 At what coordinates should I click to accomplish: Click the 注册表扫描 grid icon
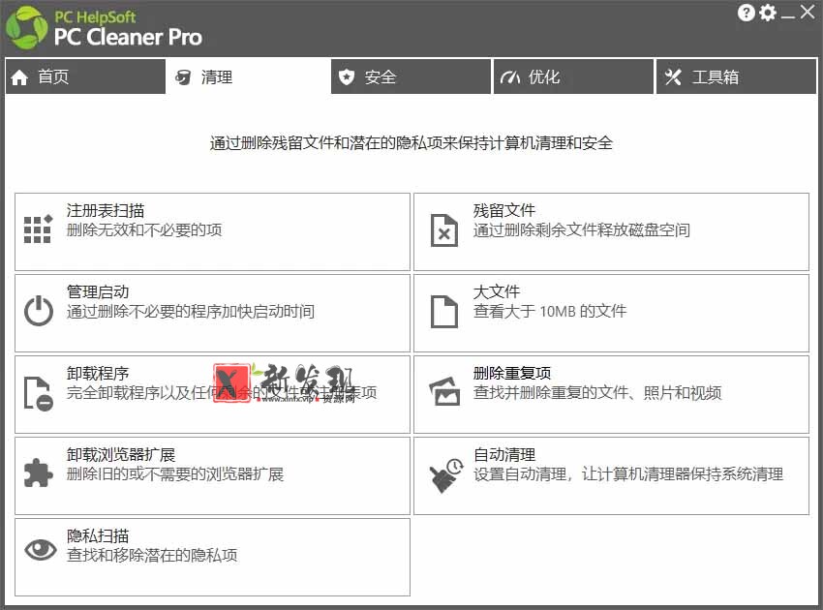click(x=39, y=229)
